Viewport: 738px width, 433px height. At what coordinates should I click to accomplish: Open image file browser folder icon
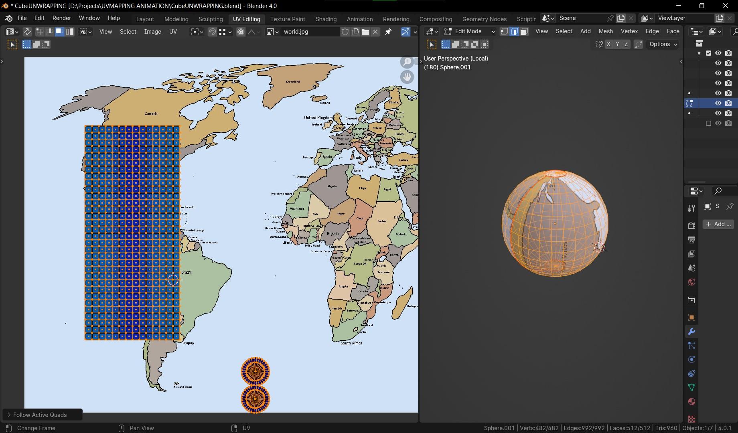pyautogui.click(x=365, y=32)
